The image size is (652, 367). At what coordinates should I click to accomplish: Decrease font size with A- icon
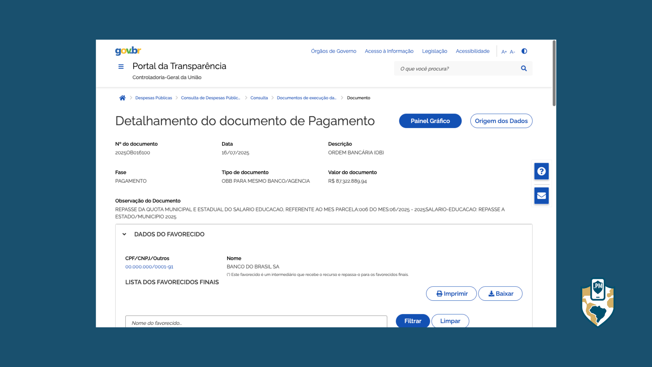pos(512,52)
